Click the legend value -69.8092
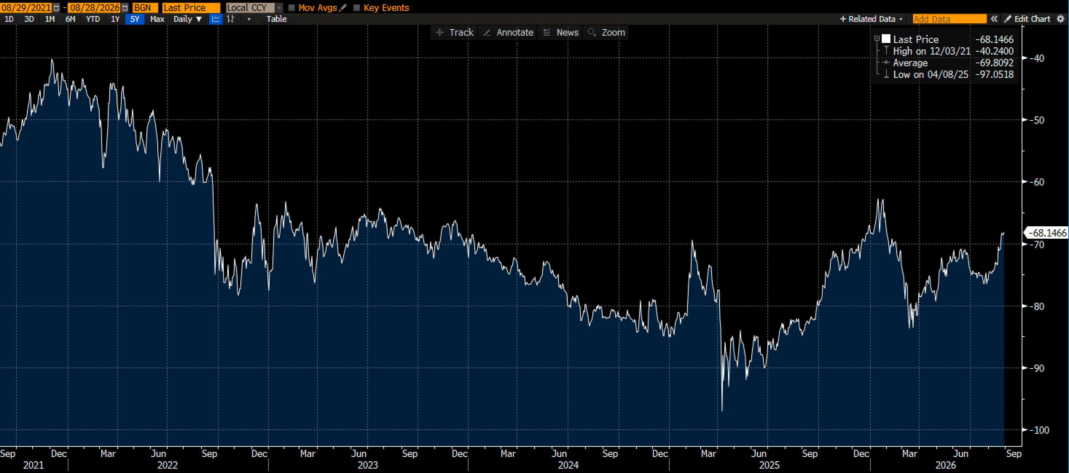This screenshot has width=1069, height=473. [x=994, y=63]
